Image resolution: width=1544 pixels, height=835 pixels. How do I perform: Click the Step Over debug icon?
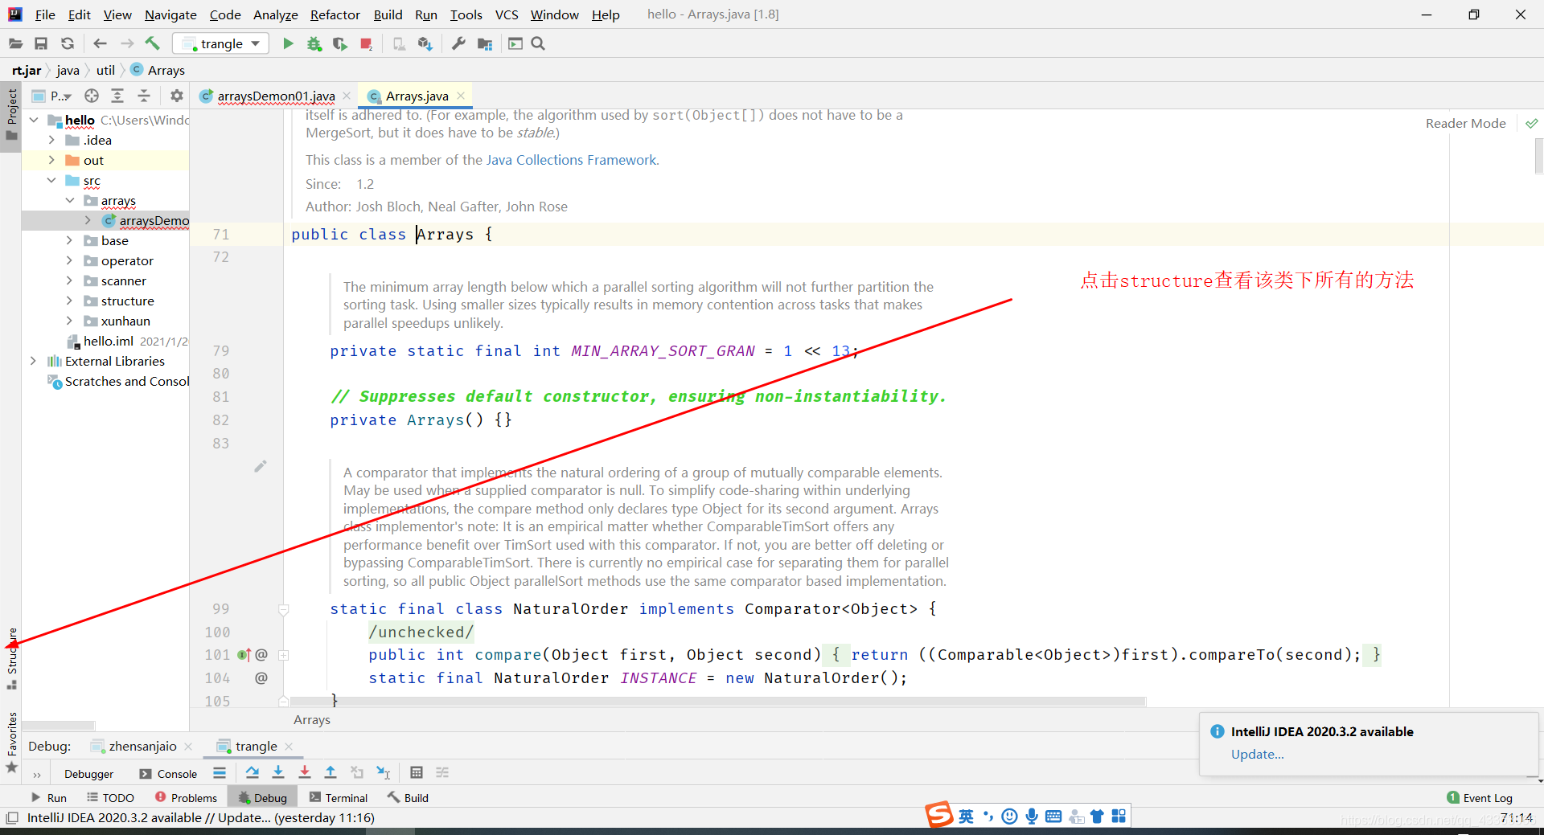pos(253,772)
